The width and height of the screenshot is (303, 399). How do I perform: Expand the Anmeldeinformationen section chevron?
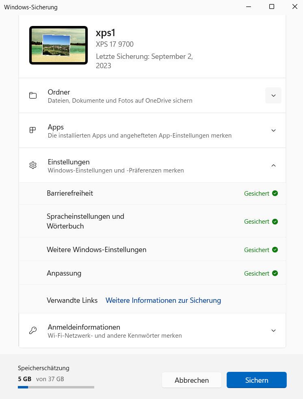click(x=273, y=330)
